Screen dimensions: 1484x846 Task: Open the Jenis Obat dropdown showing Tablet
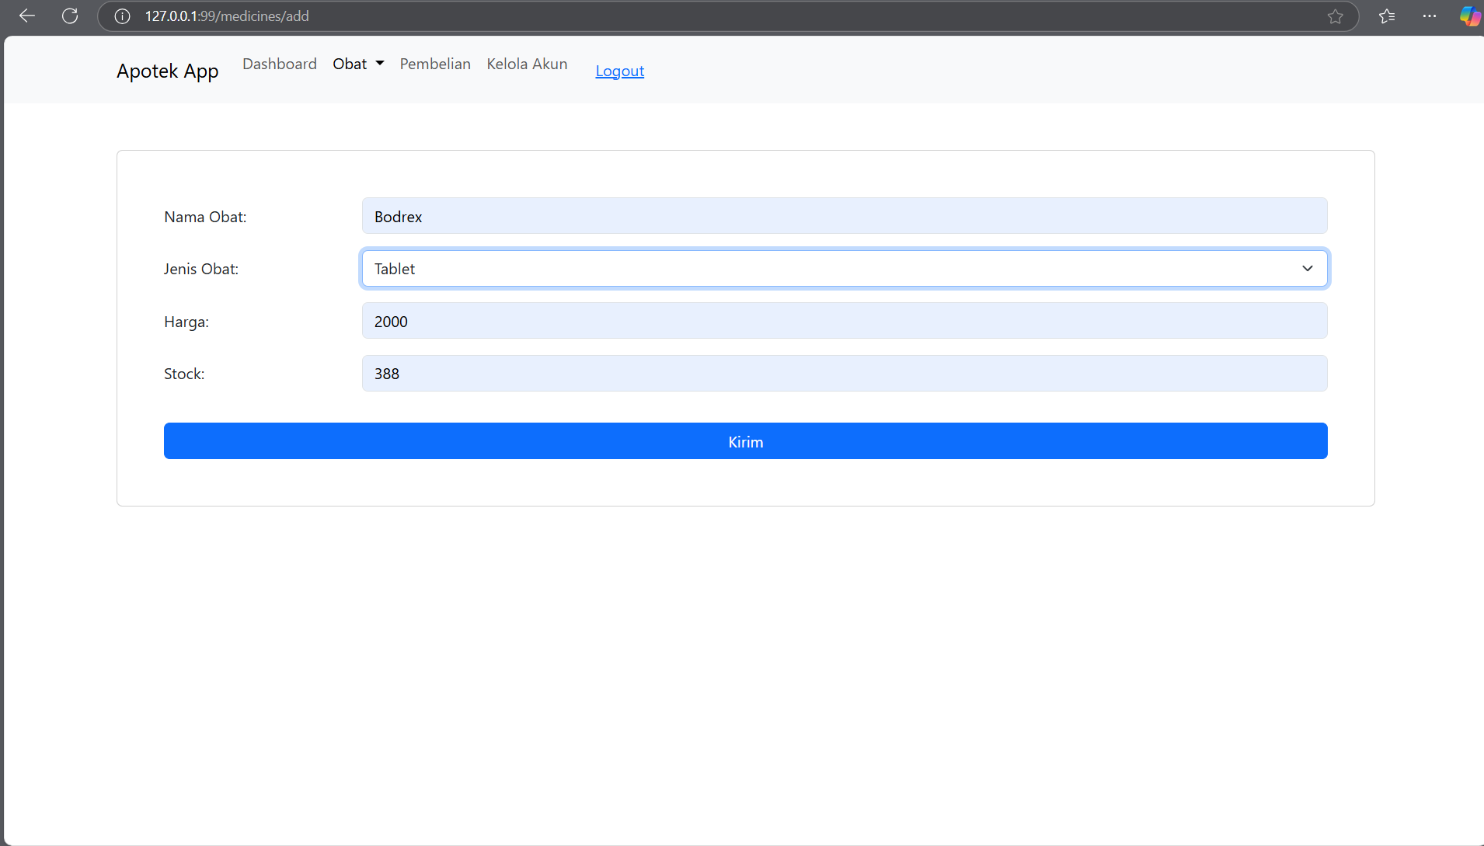coord(844,269)
